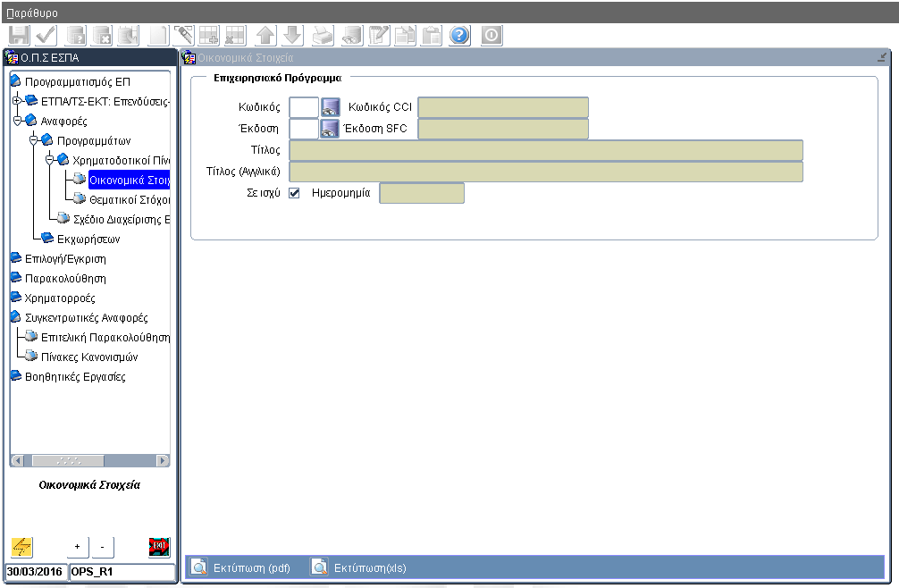This screenshot has height=588, width=899.
Task: Open the Βοηθητικές Εργασίες tree folder
Action: [x=75, y=376]
